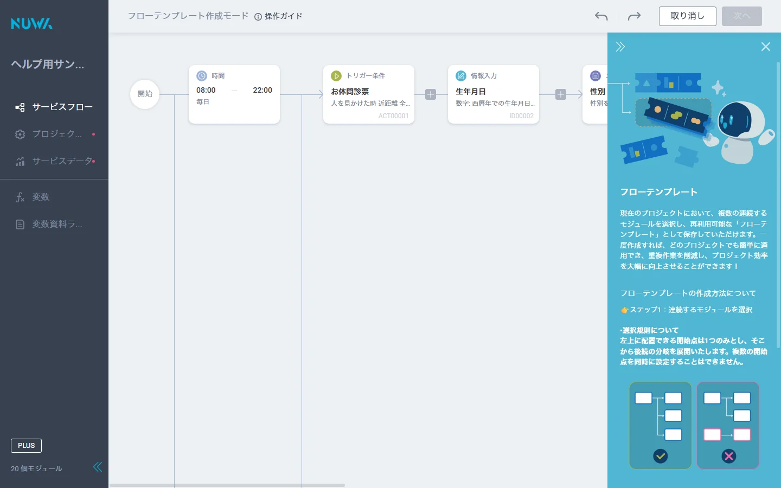Open the サービスフロー menu item

pyautogui.click(x=54, y=107)
